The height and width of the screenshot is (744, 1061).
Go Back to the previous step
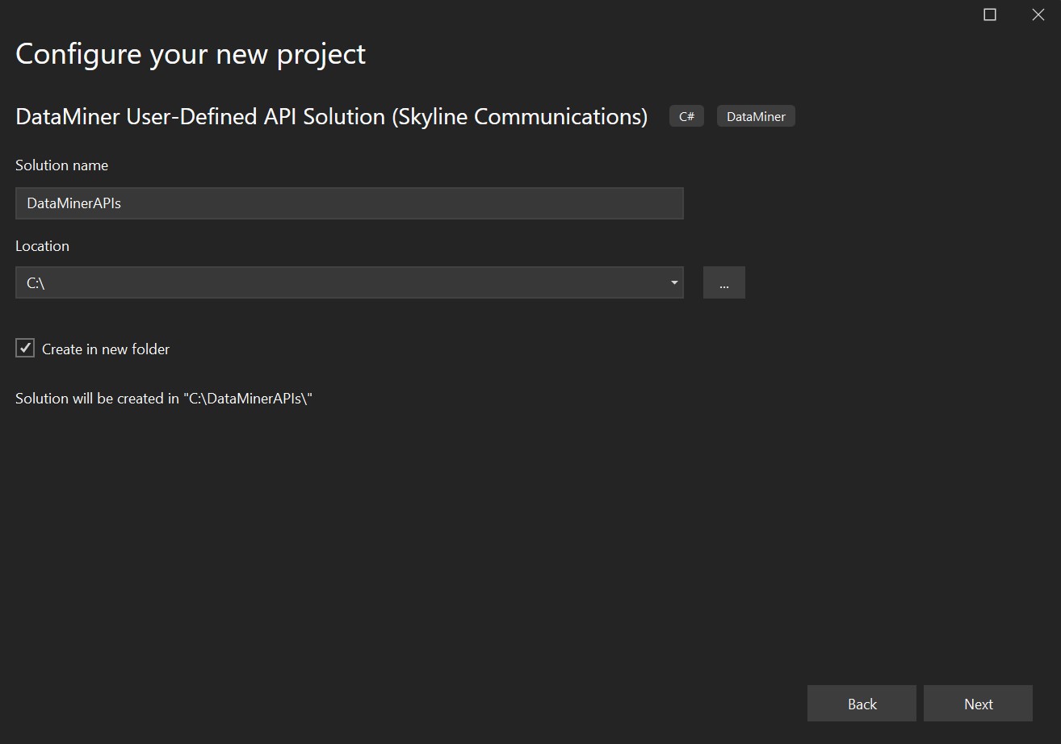pos(862,704)
